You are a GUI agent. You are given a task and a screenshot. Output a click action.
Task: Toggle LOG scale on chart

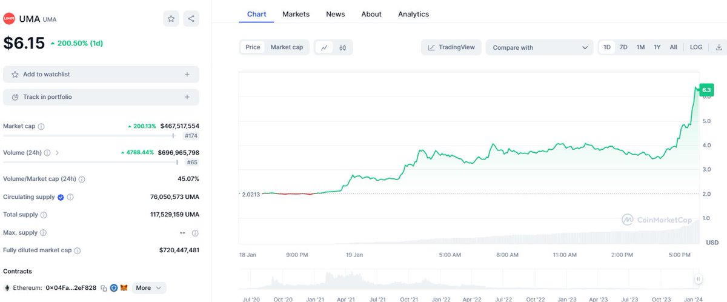tap(696, 47)
